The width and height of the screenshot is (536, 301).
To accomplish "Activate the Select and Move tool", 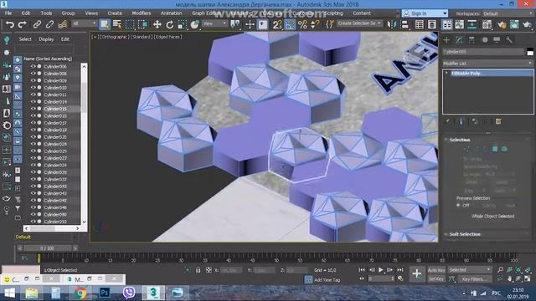I will 157,24.
